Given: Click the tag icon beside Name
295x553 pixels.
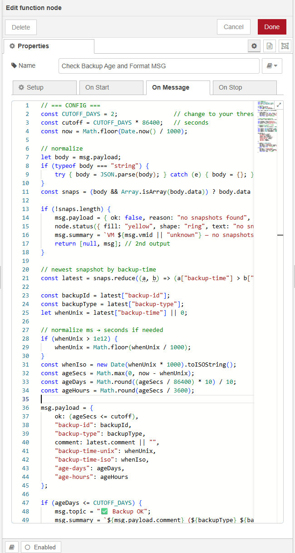Looking at the screenshot, I should (14, 66).
